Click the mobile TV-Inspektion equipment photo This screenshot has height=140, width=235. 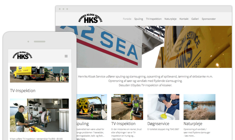pos(39,115)
